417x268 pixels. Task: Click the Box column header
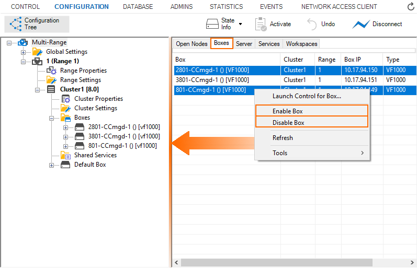(x=227, y=60)
